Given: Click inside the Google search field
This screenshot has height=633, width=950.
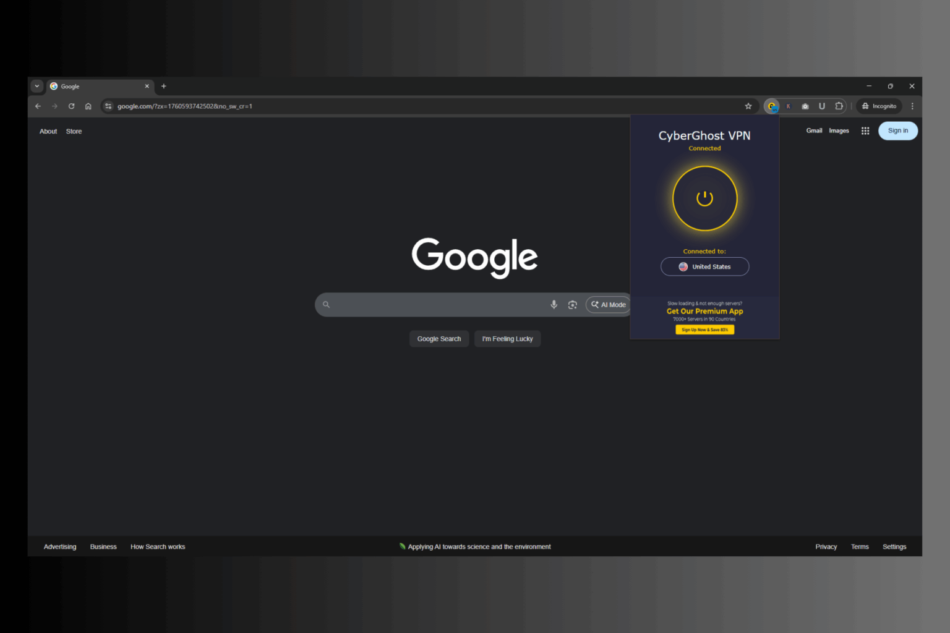Looking at the screenshot, I should (x=433, y=304).
